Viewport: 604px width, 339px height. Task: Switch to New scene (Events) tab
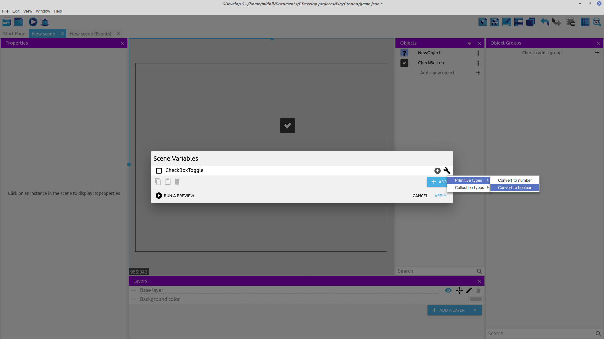pos(91,34)
